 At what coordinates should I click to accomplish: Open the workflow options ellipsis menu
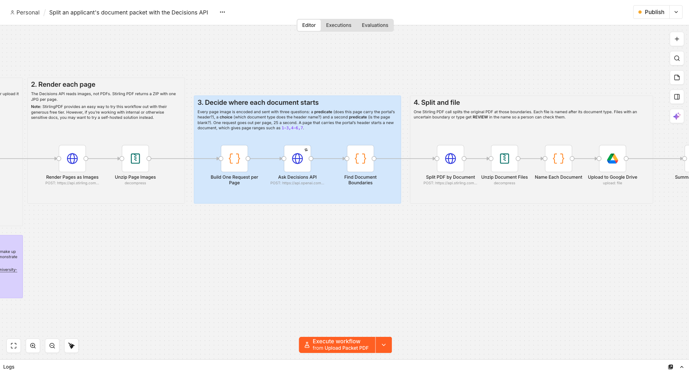tap(222, 12)
